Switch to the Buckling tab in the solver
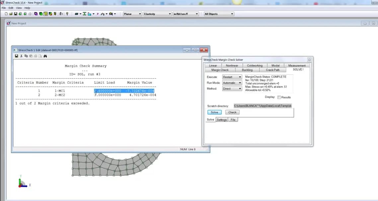 248,70
